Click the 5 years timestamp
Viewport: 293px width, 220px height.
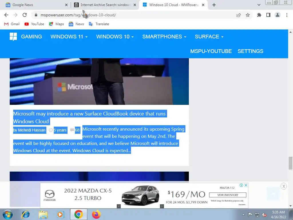coord(60,130)
